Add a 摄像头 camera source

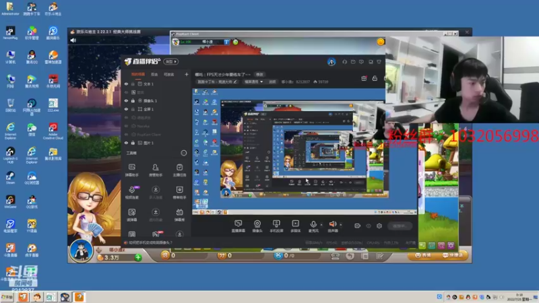(257, 226)
